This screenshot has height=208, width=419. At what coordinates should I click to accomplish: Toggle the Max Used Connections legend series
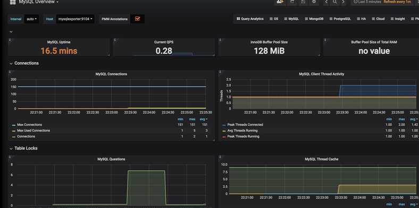[33, 131]
